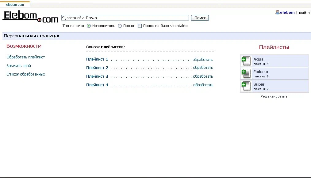Switch to the elebom.com browser tab
Image resolution: width=311 pixels, height=178 pixels.
(15, 5)
